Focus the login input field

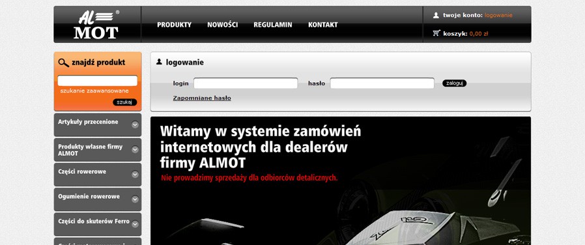(246, 83)
